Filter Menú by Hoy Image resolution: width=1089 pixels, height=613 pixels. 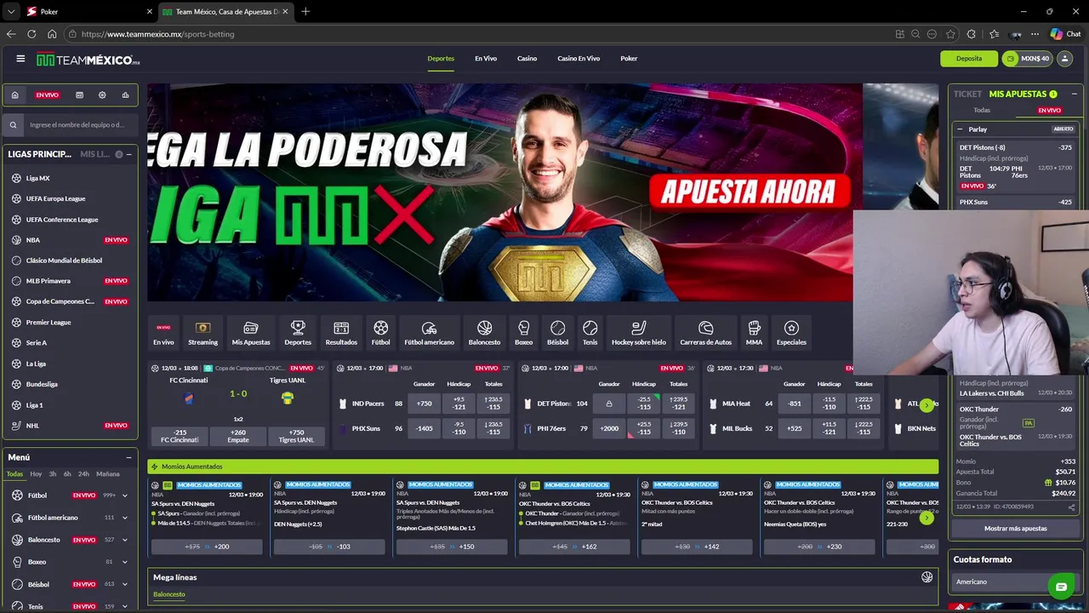(36, 474)
